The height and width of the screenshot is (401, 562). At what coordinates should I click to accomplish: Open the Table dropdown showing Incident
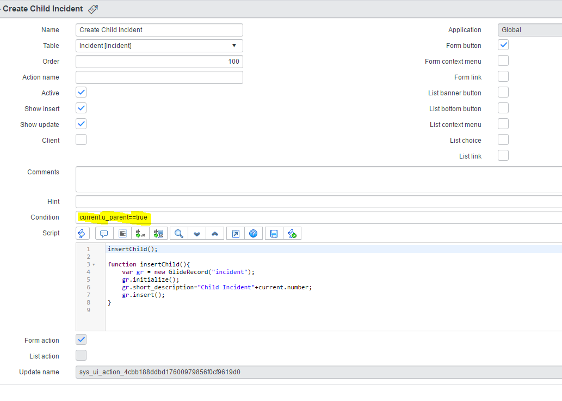pyautogui.click(x=159, y=46)
